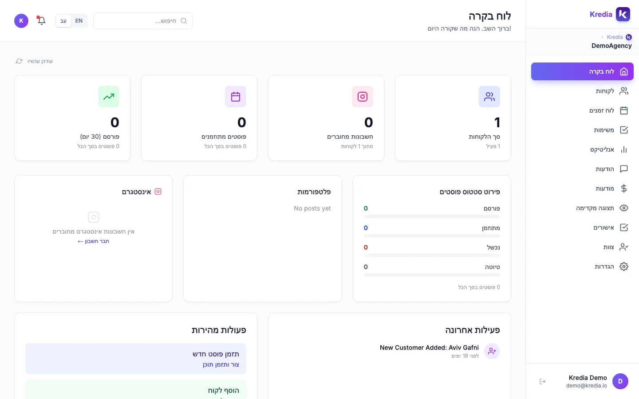Click the search magnifier icon
Viewport: 639px width, 399px height.
click(x=184, y=21)
